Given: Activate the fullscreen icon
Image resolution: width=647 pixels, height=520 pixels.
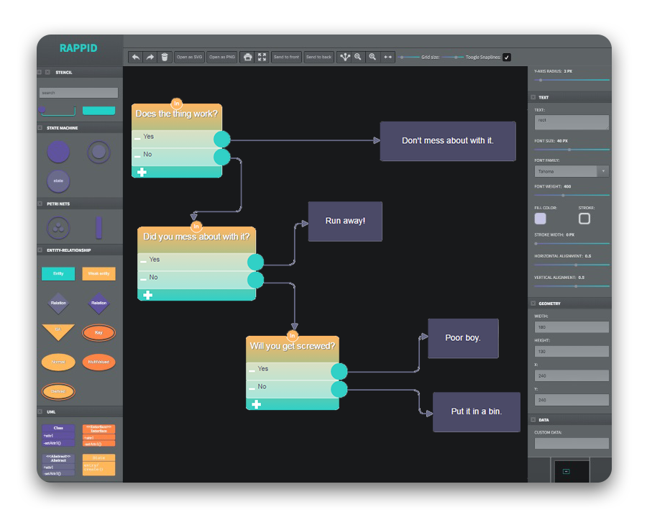Looking at the screenshot, I should (262, 57).
